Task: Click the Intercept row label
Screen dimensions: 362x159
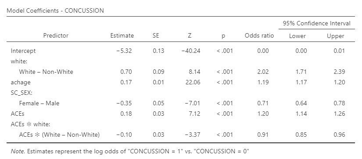Action: 23,51
